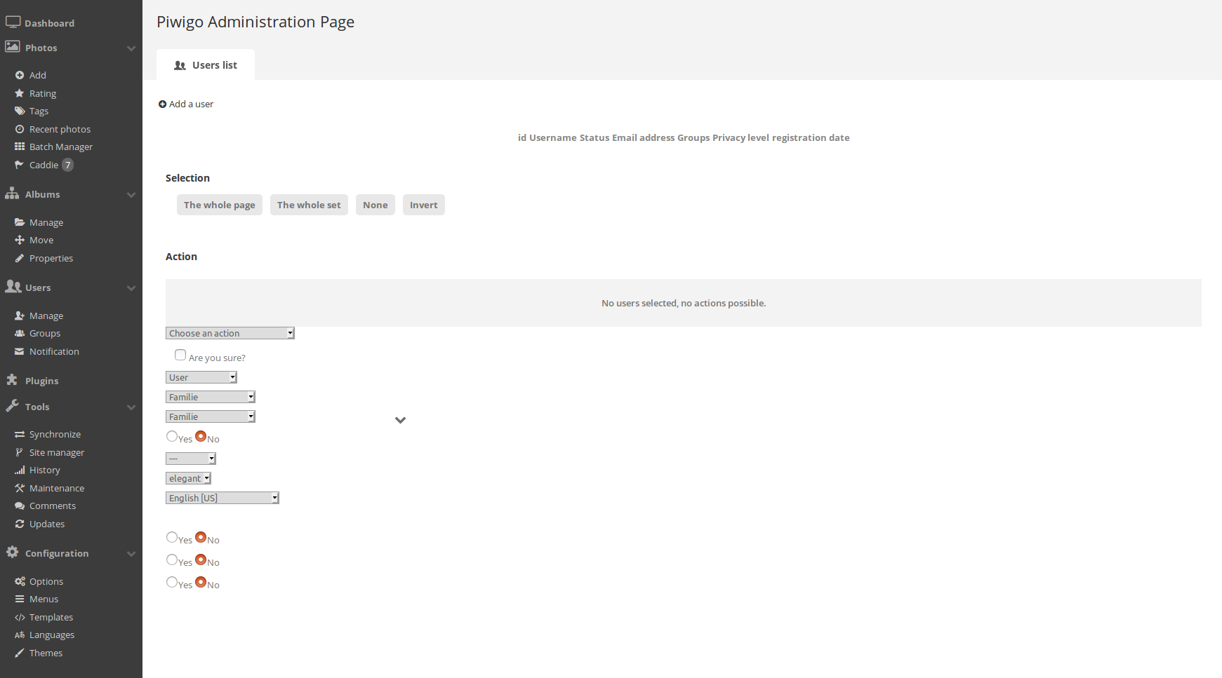Click the Caddie count badge 7
Image resolution: width=1222 pixels, height=678 pixels.
tap(67, 165)
